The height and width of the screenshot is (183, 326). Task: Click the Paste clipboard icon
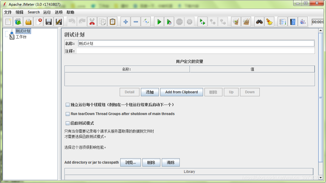pyautogui.click(x=113, y=22)
